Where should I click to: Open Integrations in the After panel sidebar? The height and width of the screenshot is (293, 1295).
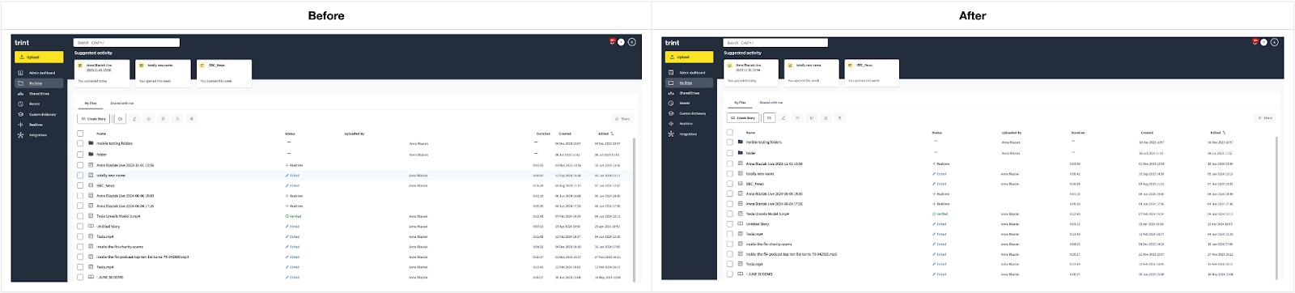click(689, 134)
